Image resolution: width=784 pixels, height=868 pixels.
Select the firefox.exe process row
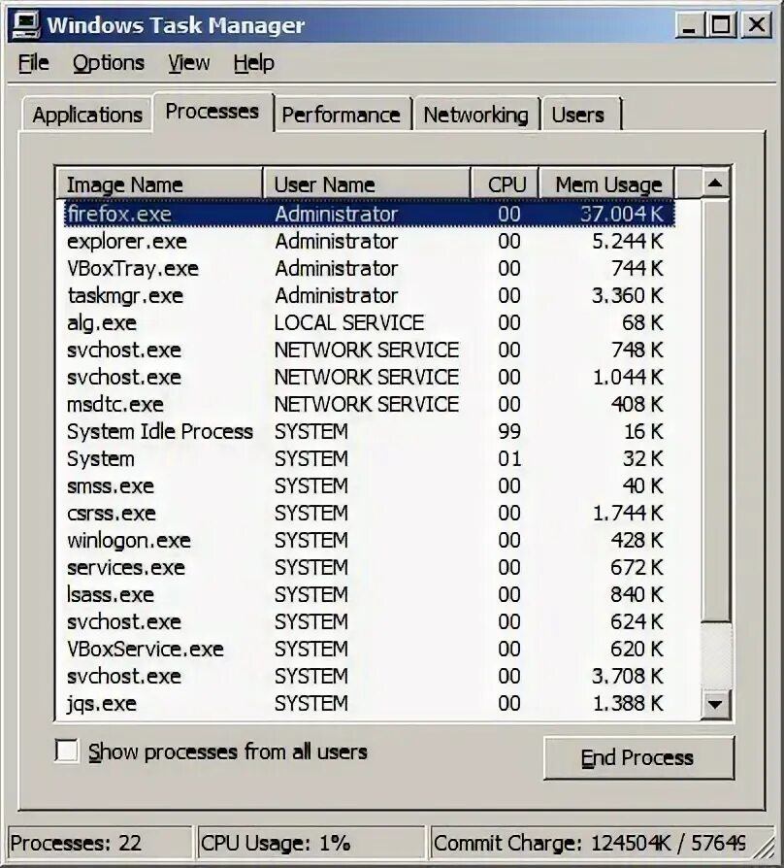(369, 214)
